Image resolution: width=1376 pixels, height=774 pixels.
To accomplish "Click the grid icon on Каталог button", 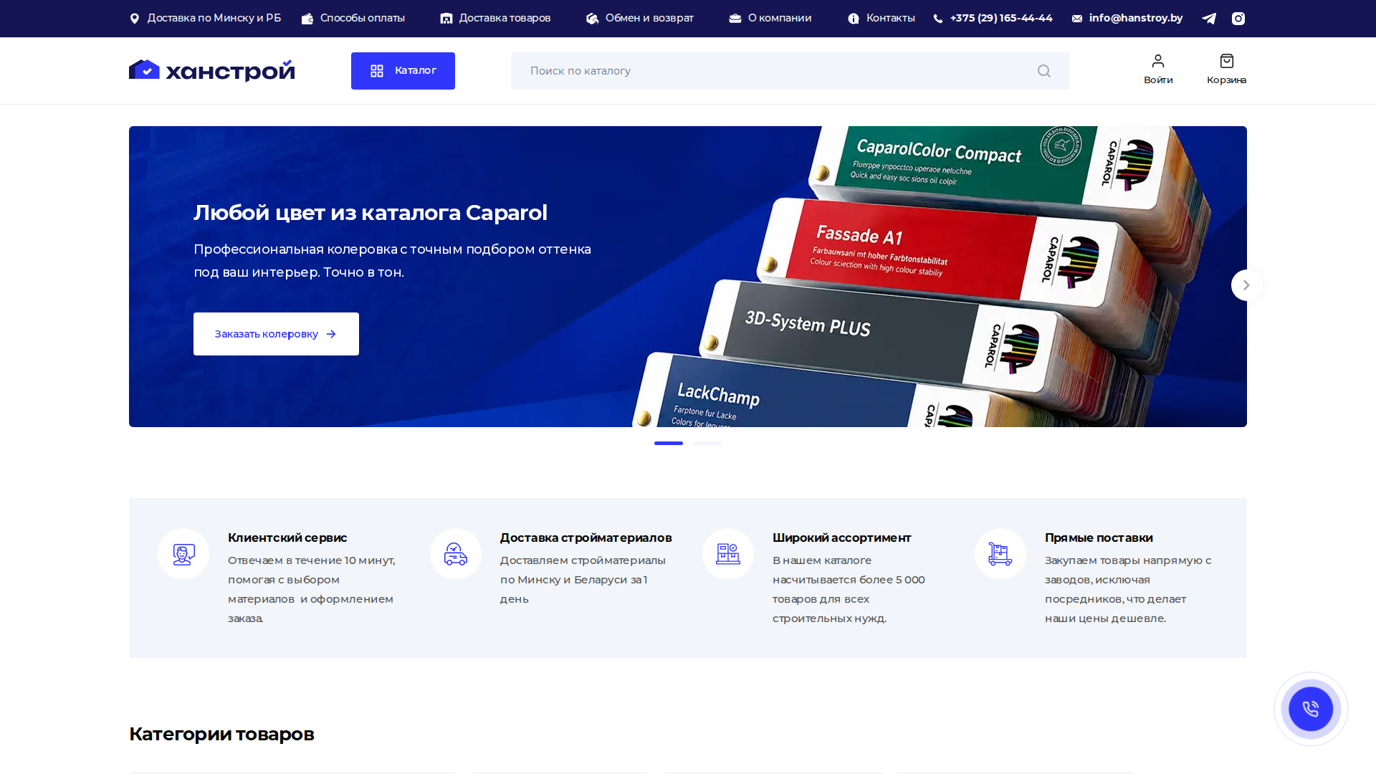I will (377, 71).
